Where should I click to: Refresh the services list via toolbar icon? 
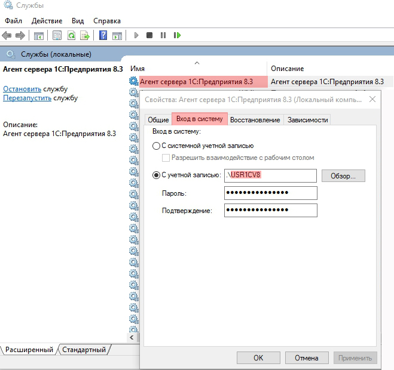coord(71,35)
